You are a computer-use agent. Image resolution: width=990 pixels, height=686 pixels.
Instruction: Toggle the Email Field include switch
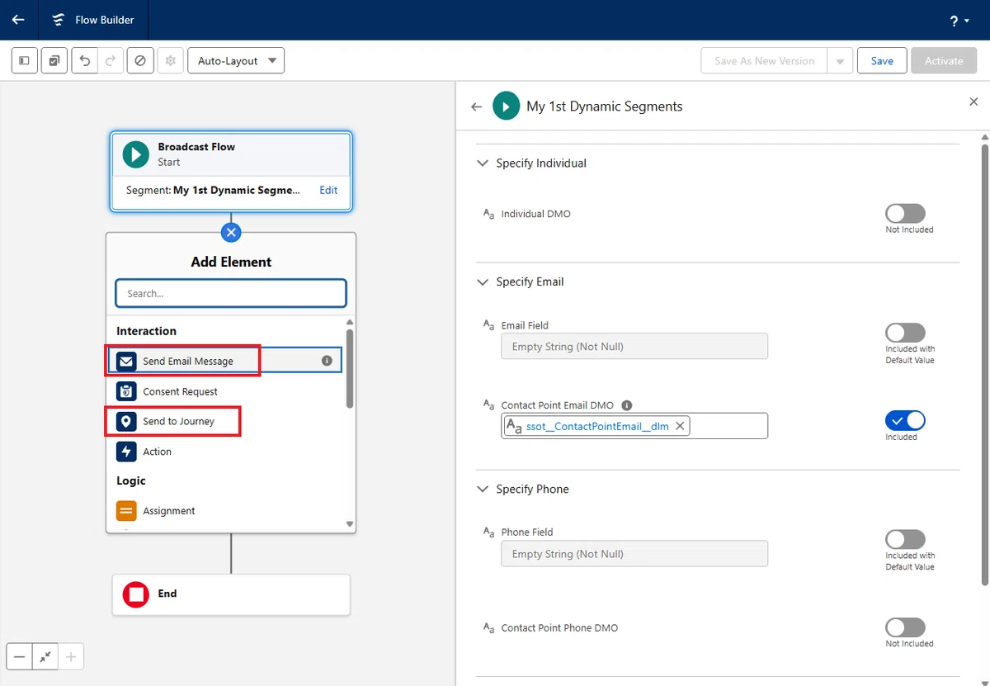[x=905, y=333]
